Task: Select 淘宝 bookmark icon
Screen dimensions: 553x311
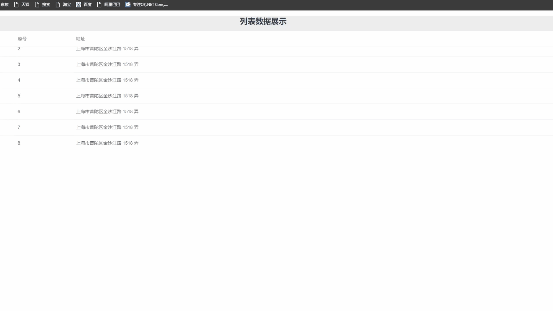Action: tap(58, 5)
